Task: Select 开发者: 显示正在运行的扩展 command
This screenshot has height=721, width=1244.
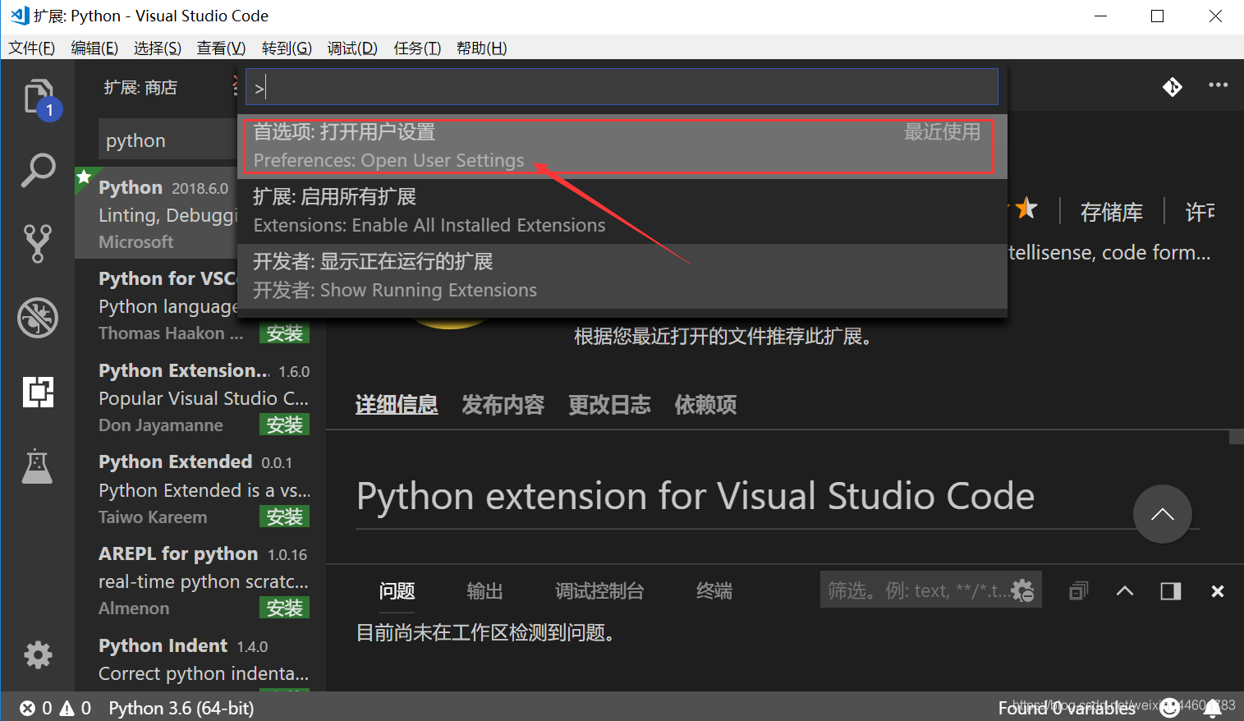Action: click(x=622, y=276)
